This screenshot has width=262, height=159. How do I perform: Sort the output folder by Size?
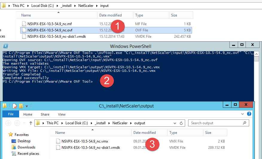[x=215, y=133]
